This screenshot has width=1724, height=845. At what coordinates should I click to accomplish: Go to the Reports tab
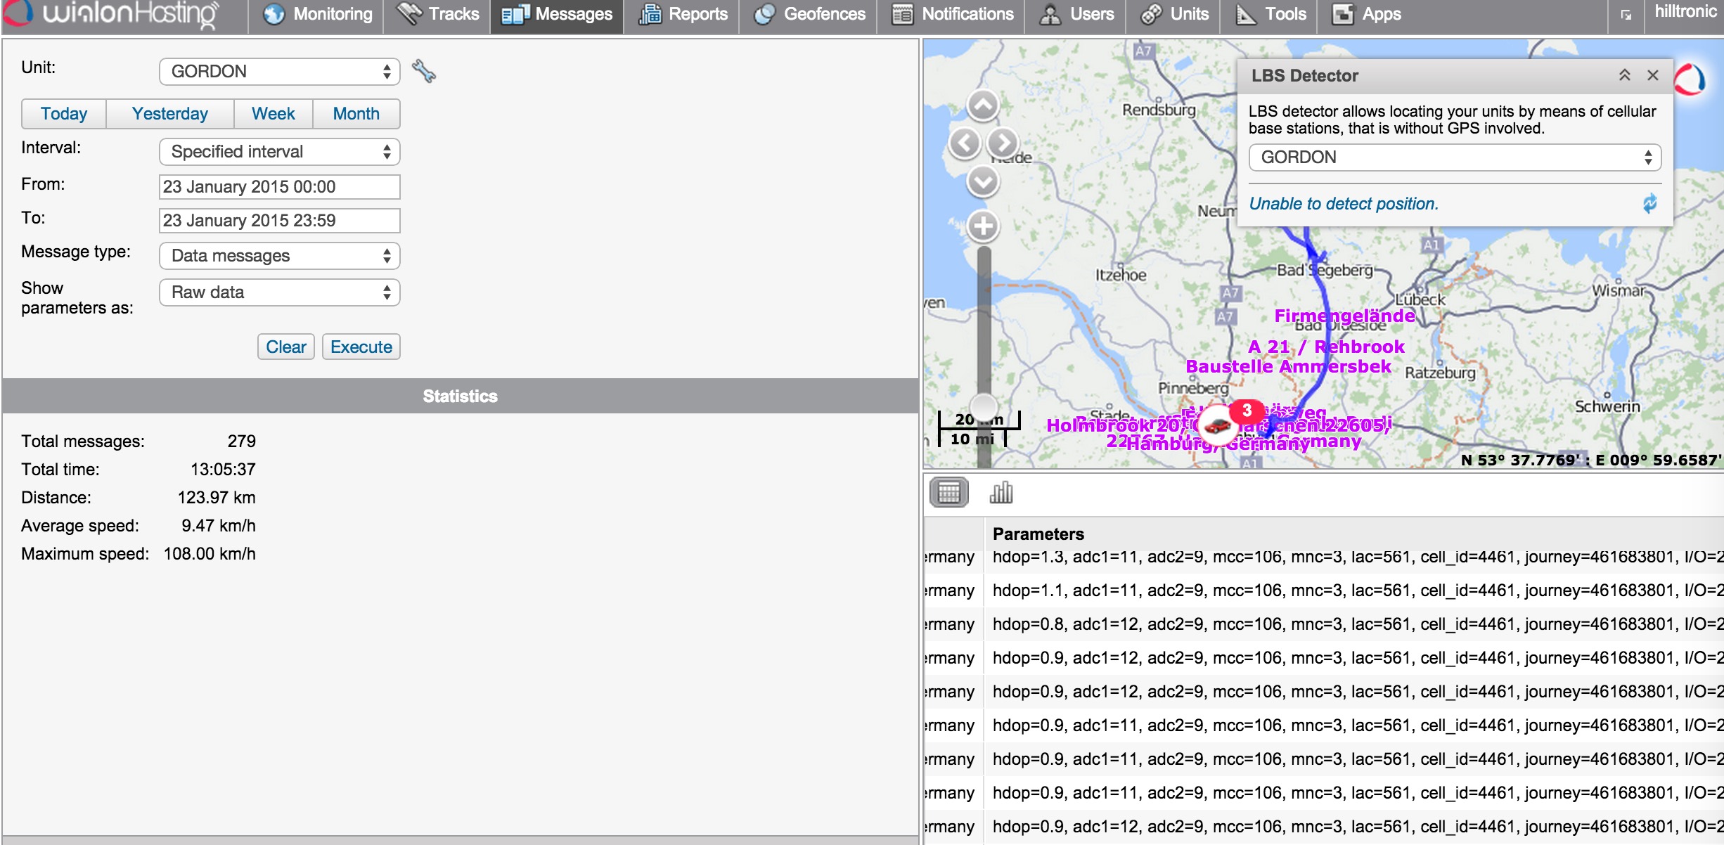click(x=683, y=14)
